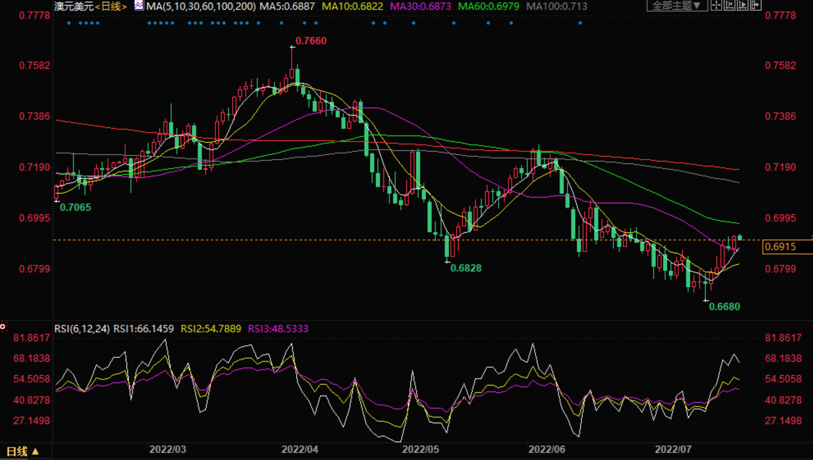Click the 0.7065 low price label
This screenshot has height=460, width=813.
point(76,207)
